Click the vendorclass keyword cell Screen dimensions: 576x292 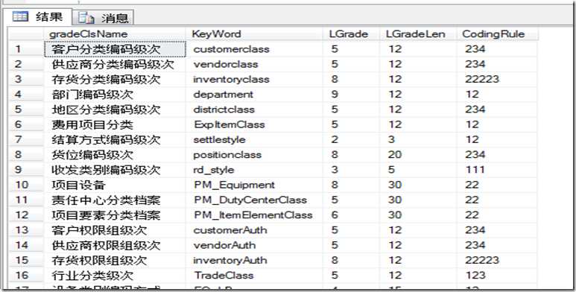click(254, 64)
